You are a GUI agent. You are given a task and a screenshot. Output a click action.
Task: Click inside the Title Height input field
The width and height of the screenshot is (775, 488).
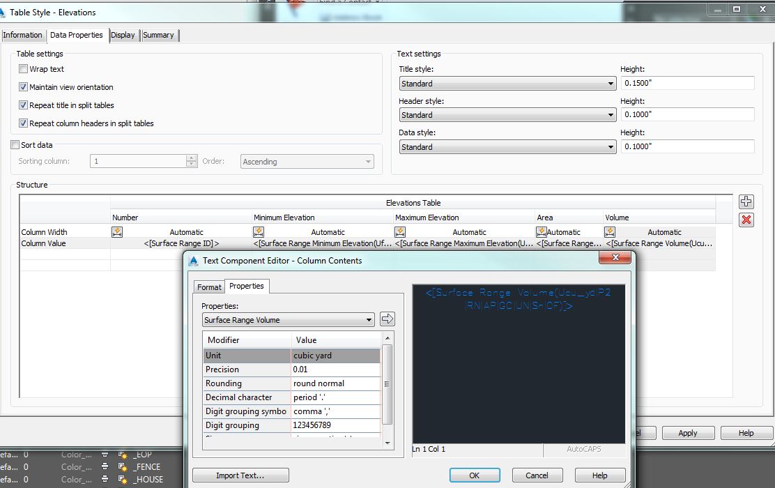pyautogui.click(x=688, y=82)
